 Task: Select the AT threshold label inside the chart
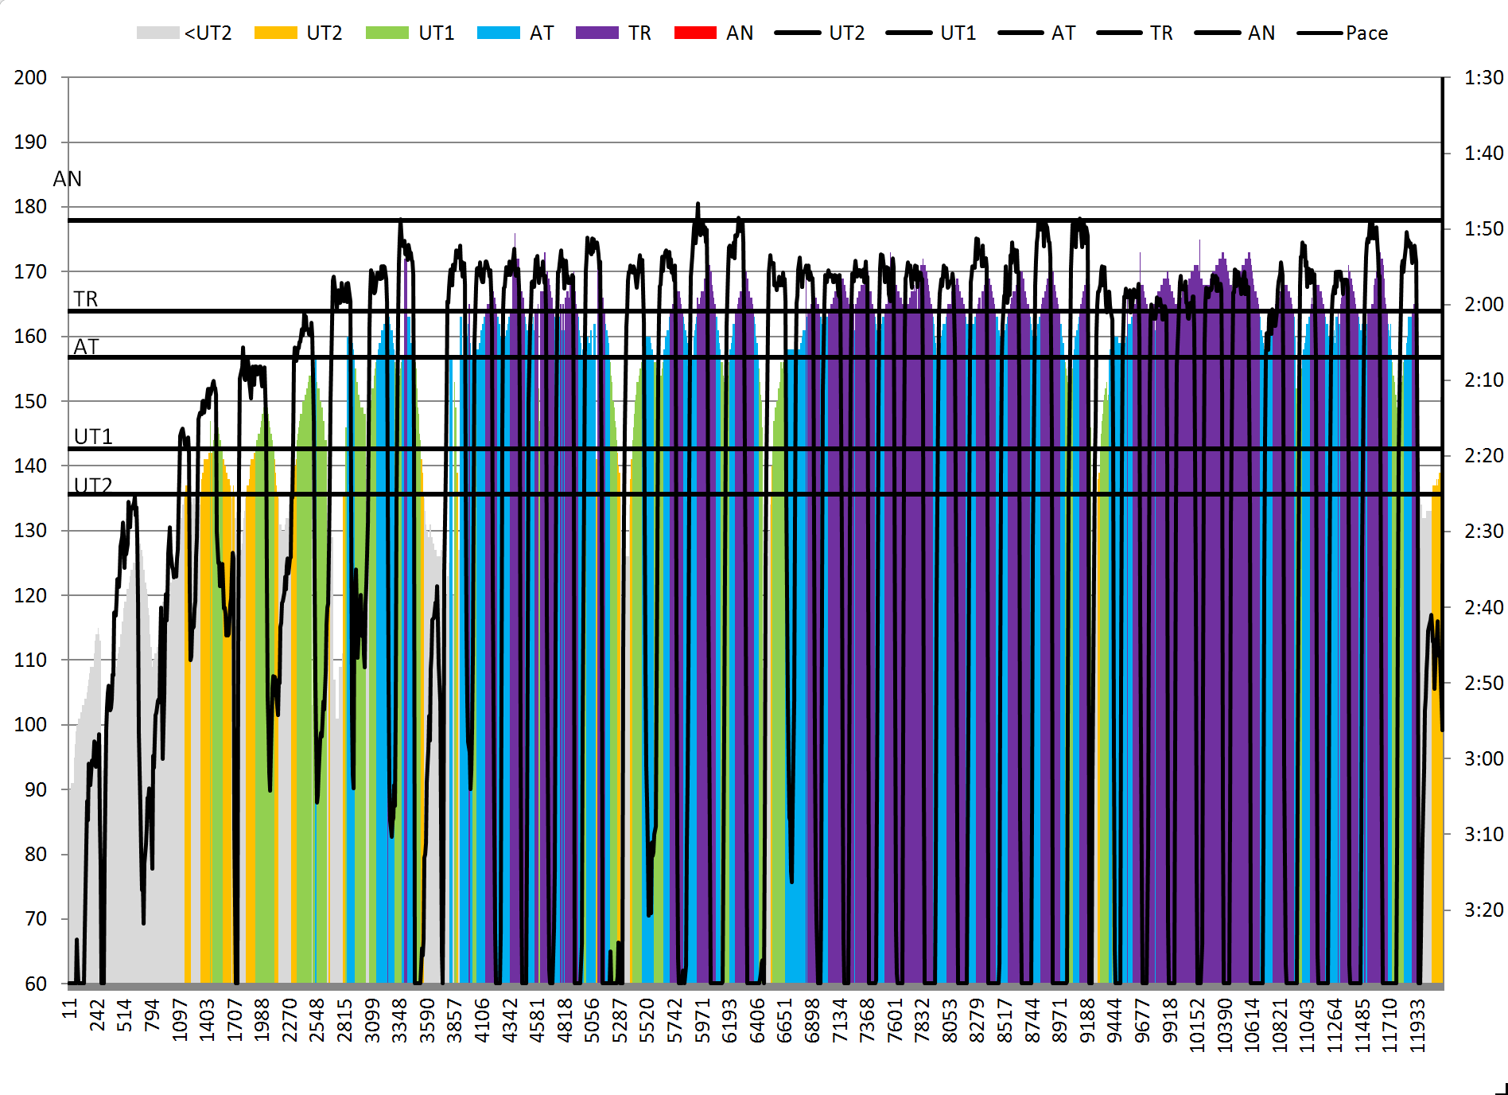click(86, 346)
